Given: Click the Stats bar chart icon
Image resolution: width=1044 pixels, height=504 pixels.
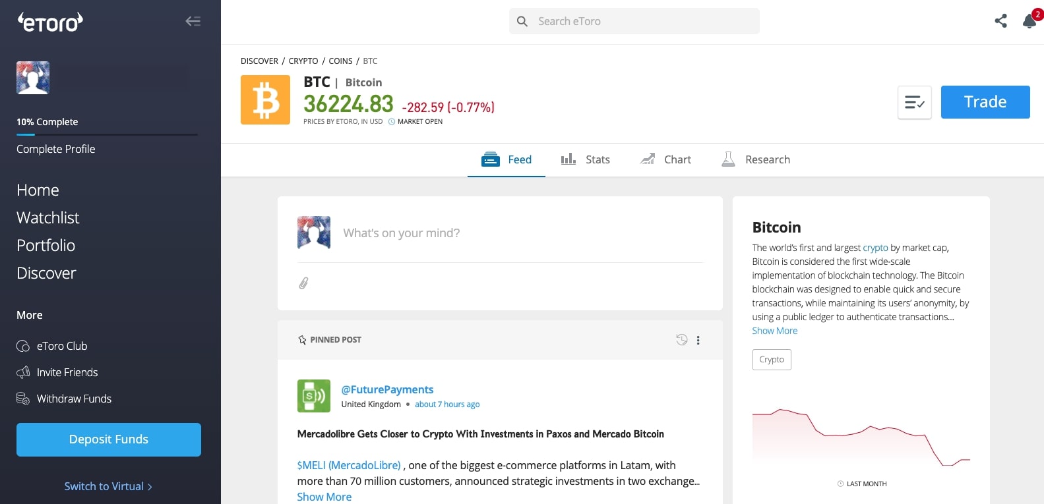Looking at the screenshot, I should point(568,159).
